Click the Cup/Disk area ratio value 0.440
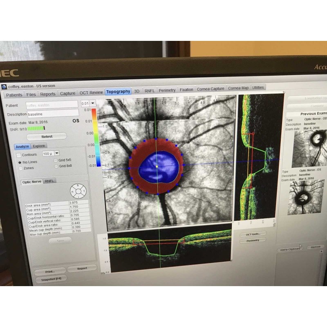The image size is (327, 327). [x=81, y=223]
